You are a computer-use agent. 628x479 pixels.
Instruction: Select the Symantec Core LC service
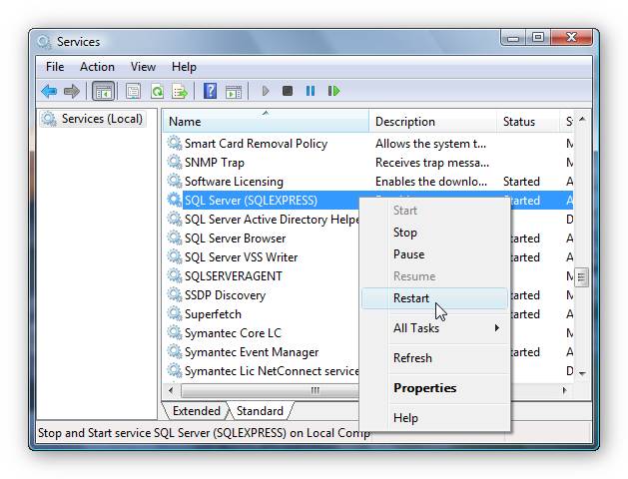tap(233, 333)
